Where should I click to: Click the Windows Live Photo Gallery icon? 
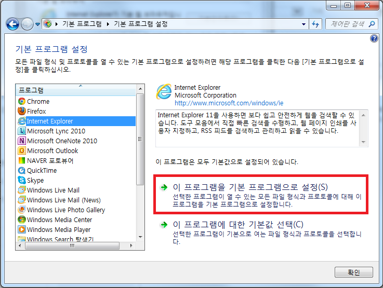[x=22, y=210]
